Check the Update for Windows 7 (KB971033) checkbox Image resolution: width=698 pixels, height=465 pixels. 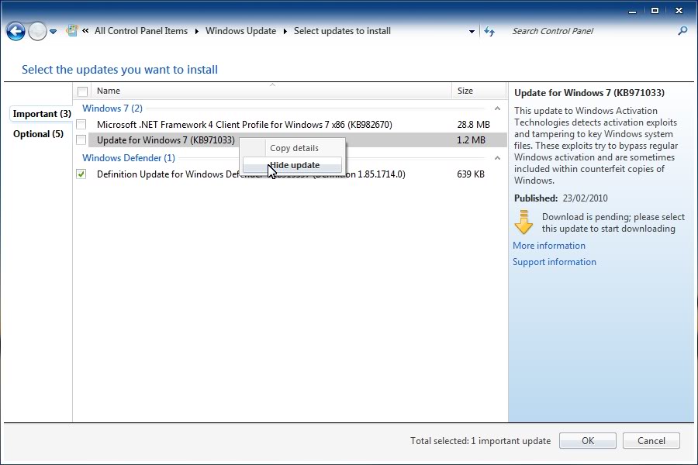(82, 140)
